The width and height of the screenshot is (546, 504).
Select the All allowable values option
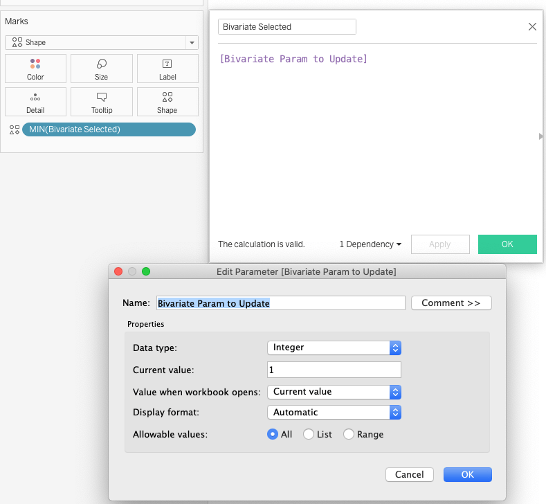click(273, 435)
